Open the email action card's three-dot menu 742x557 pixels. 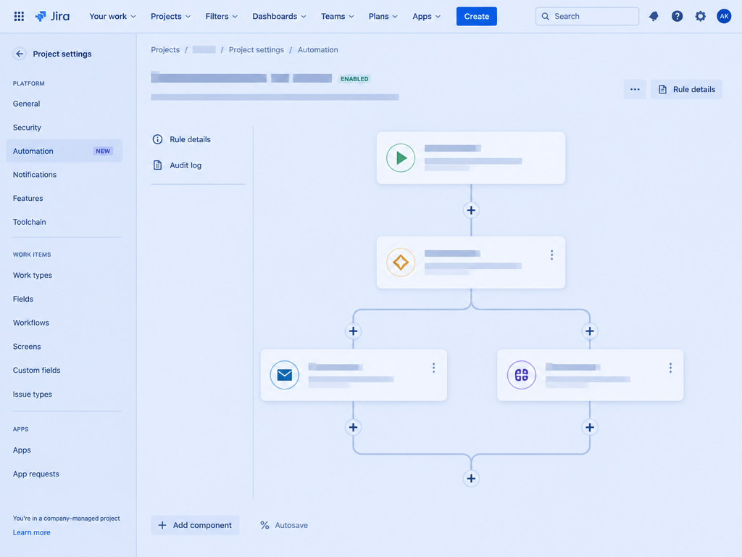click(x=433, y=368)
